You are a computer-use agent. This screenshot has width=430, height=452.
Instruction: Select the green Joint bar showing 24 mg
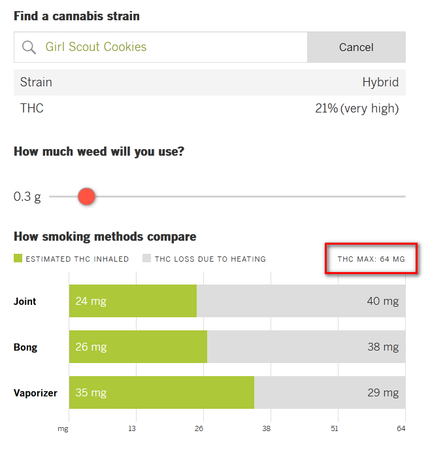133,301
